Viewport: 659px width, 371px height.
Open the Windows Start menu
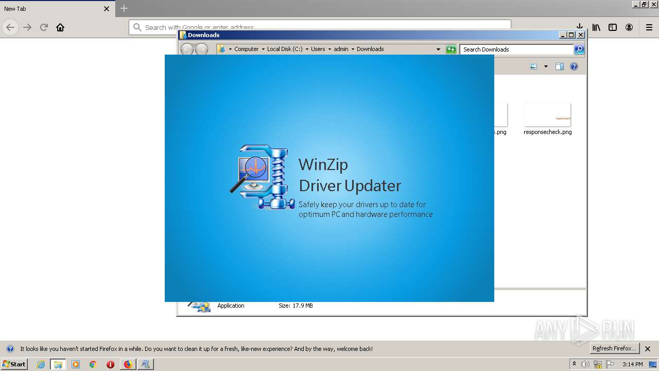click(x=14, y=364)
